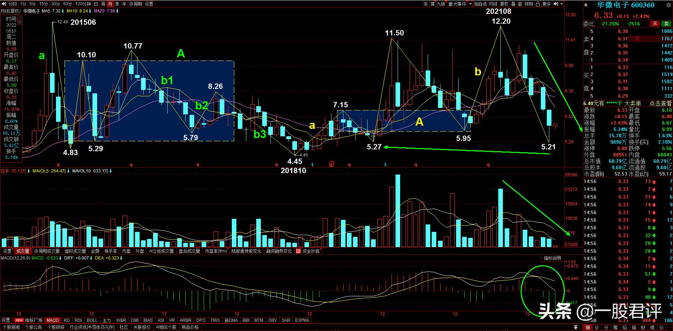Click the 叠 overlay icon
Screen dimensions: 673x331
coord(513,4)
